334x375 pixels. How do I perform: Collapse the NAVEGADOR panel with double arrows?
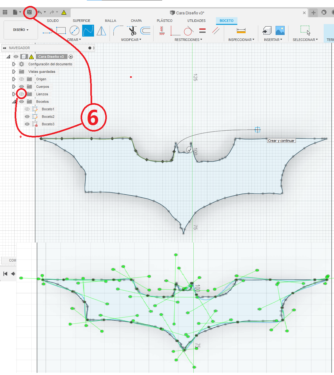click(4, 48)
